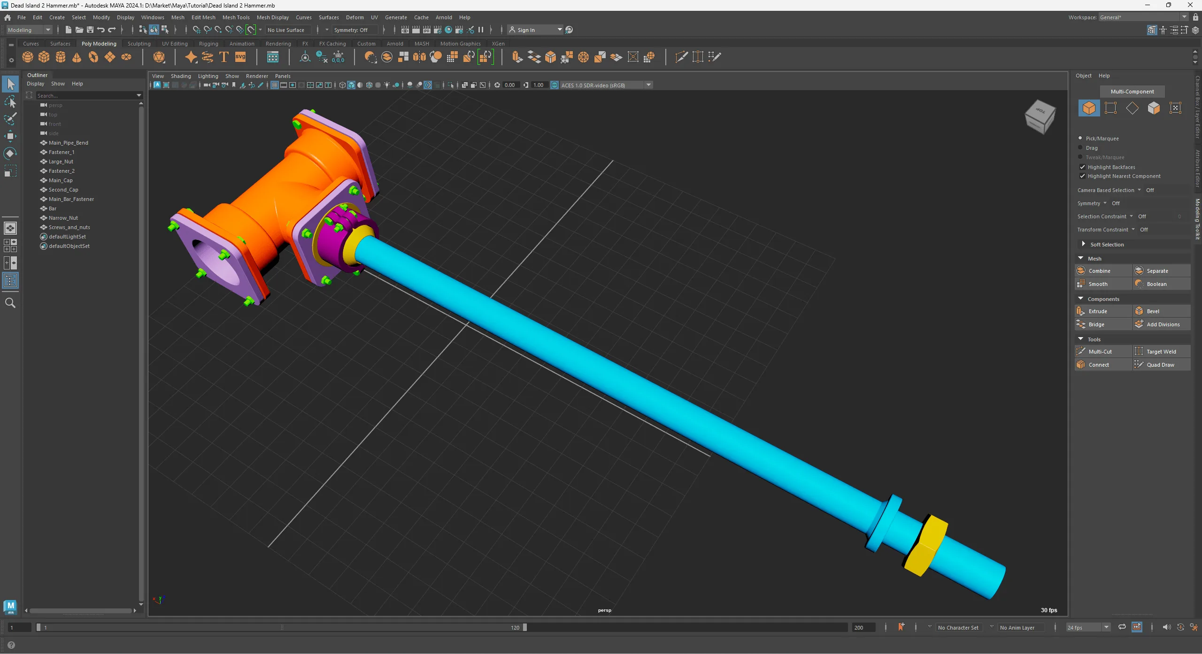Click the SVG import shelf icon
The width and height of the screenshot is (1202, 654).
(x=240, y=57)
